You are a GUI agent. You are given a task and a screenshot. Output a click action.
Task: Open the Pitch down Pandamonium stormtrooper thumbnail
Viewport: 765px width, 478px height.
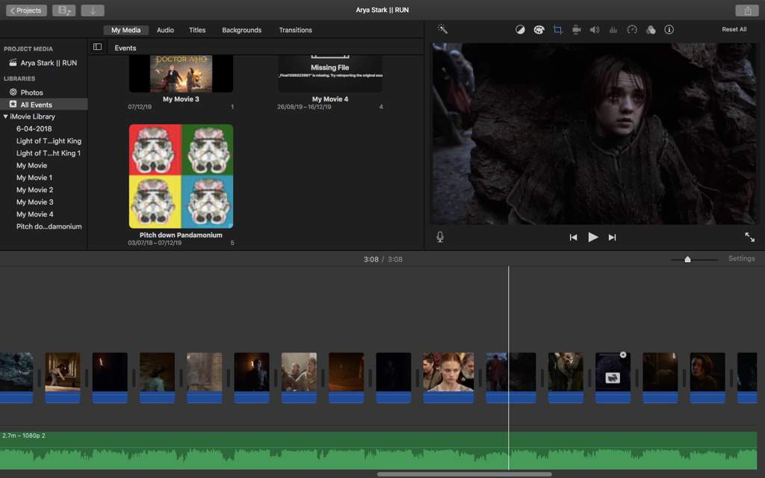click(x=181, y=176)
